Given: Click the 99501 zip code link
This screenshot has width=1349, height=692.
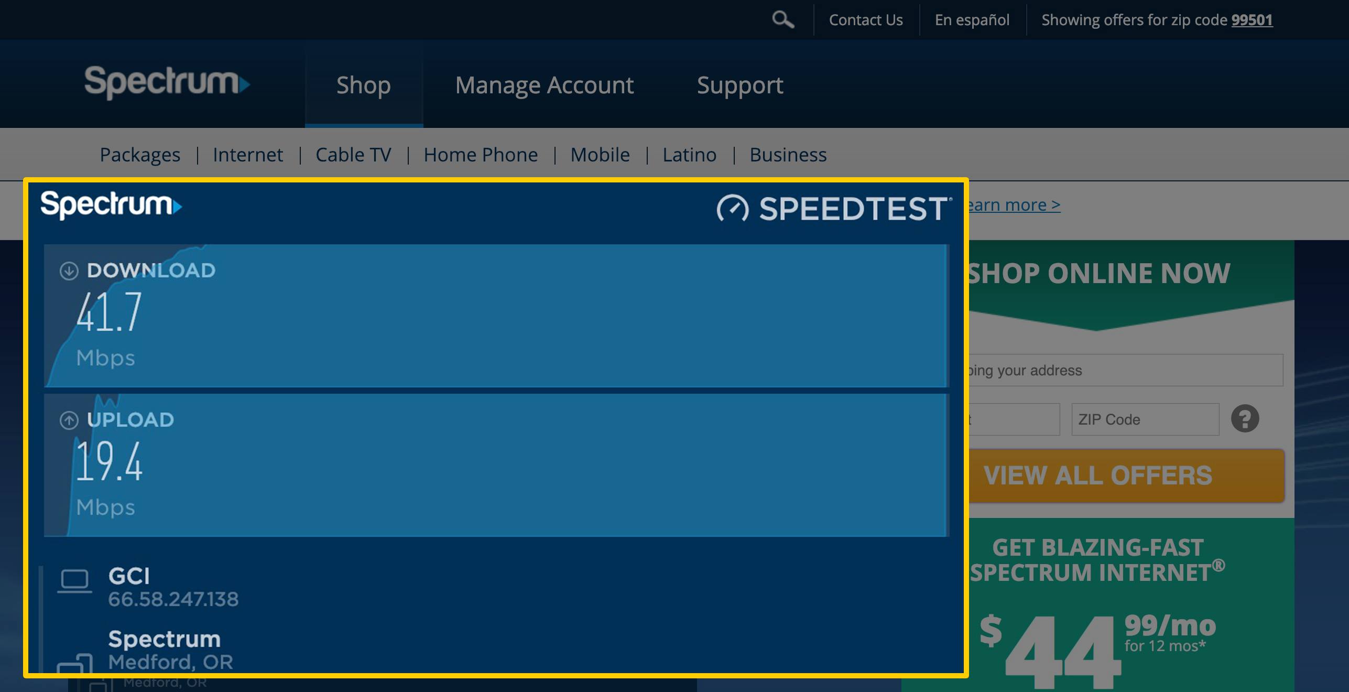Looking at the screenshot, I should [1253, 19].
